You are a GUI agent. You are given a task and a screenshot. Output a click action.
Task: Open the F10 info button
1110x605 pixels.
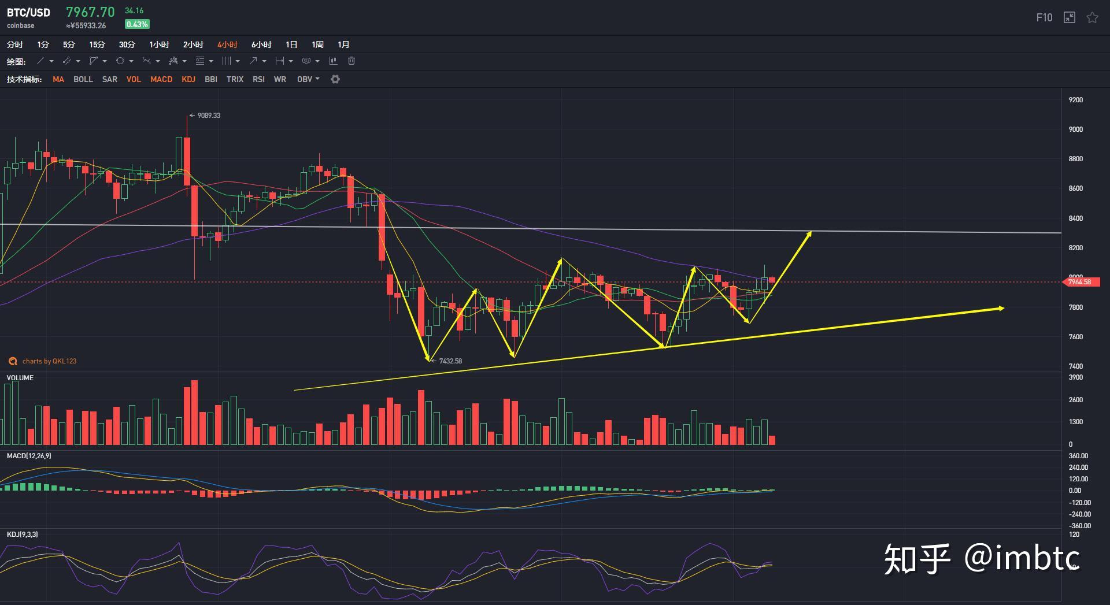(x=1044, y=17)
